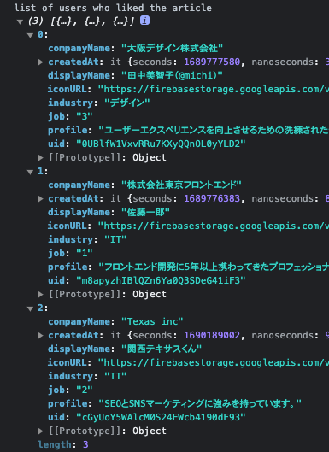The image size is (329, 452).
Task: Click the length: 3 property
Action: tap(63, 444)
